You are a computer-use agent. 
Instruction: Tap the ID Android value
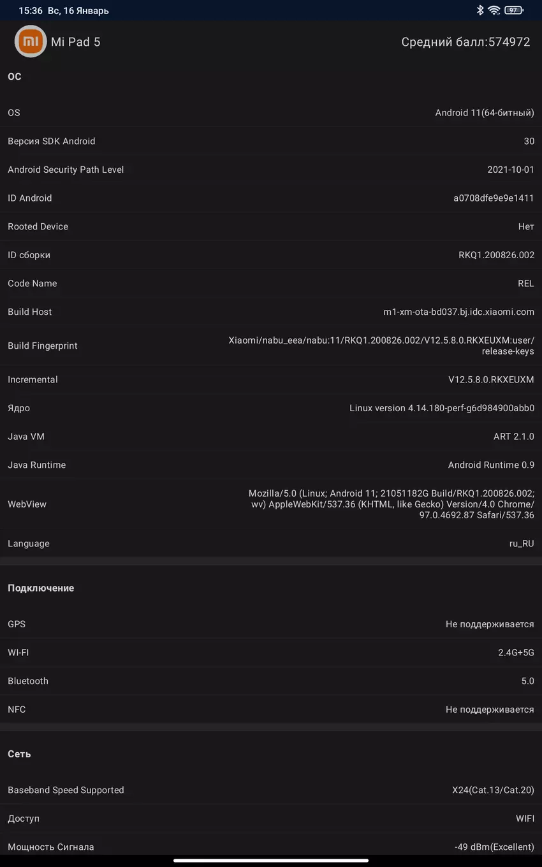(x=494, y=198)
